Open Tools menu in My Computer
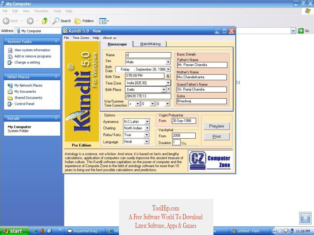 pyautogui.click(x=57, y=11)
